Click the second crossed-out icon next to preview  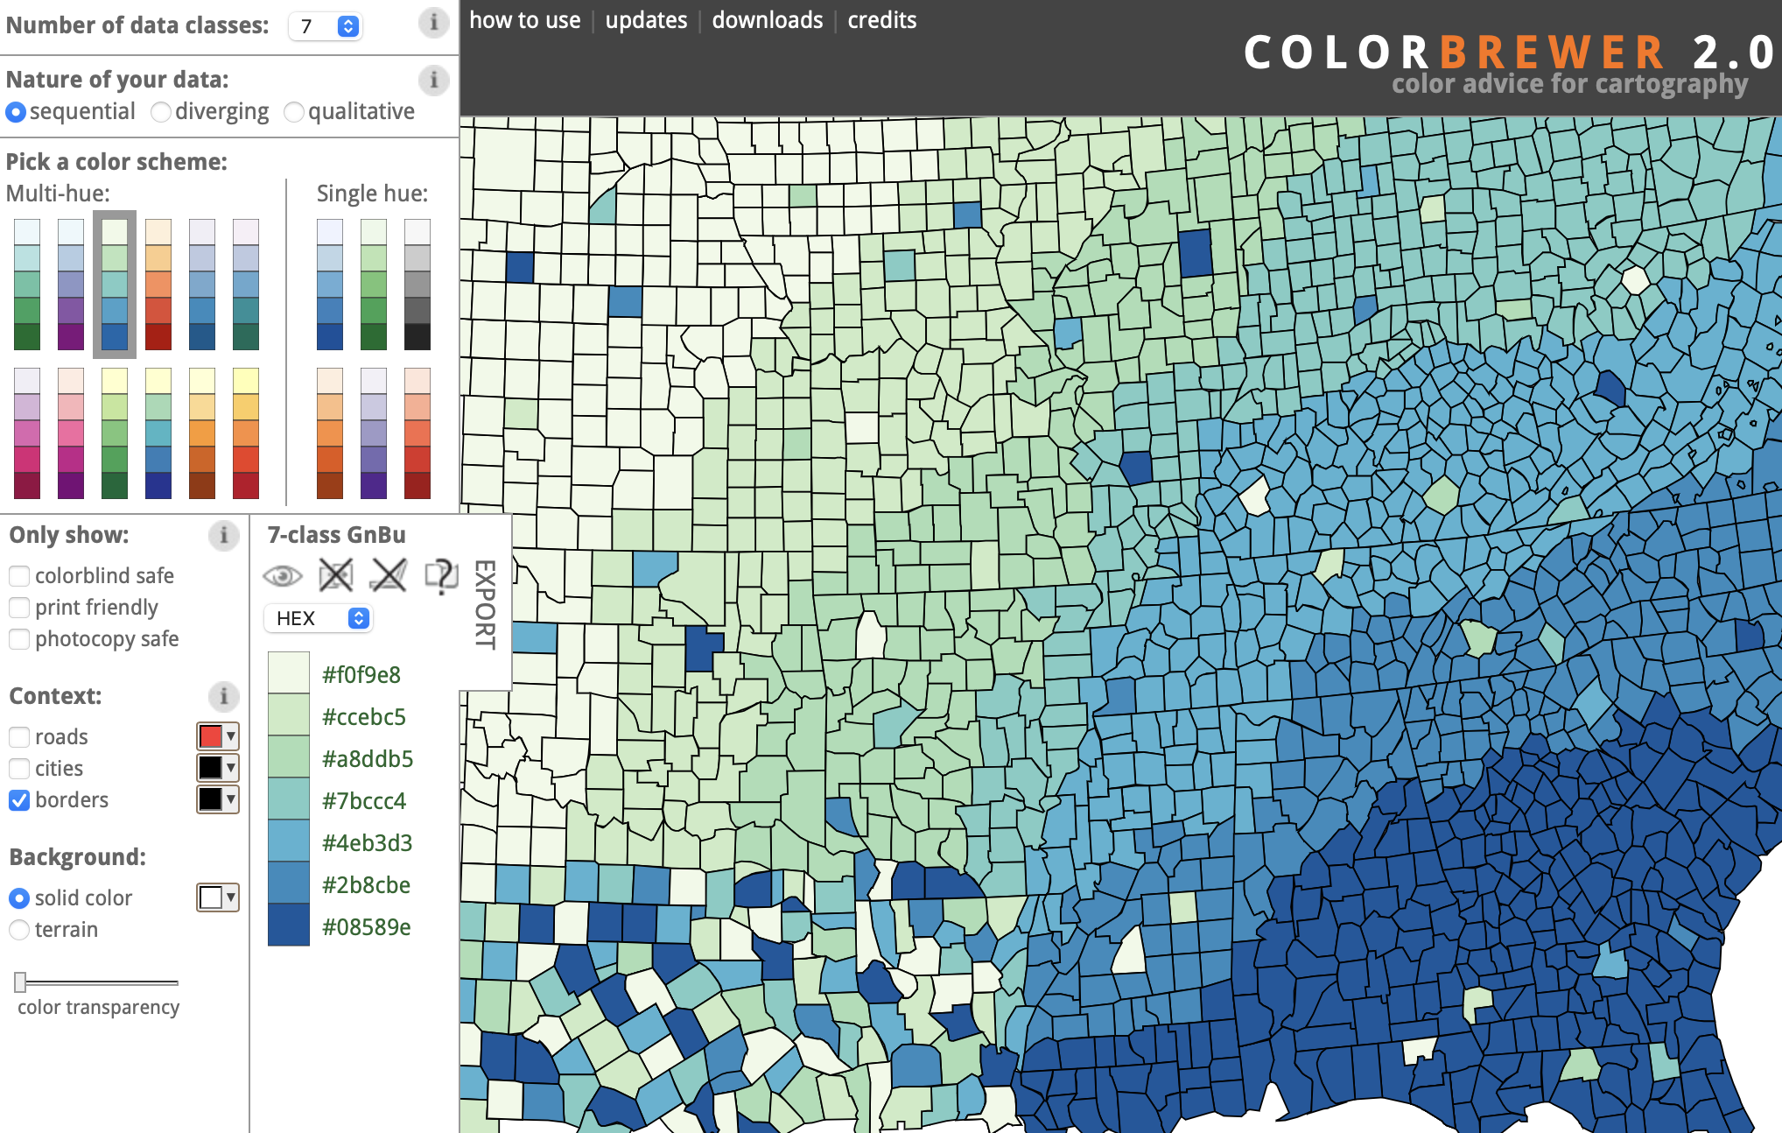[x=389, y=574]
